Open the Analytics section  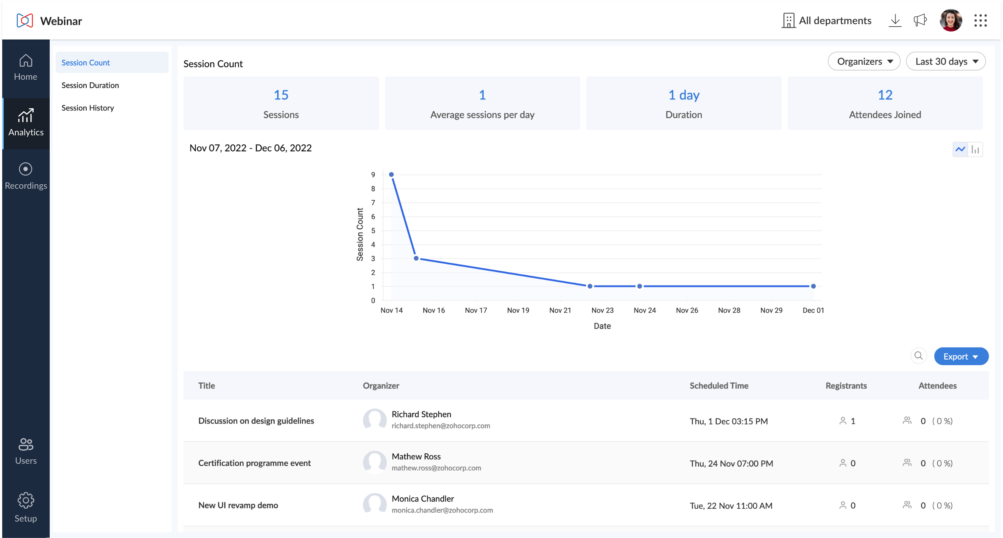pos(26,123)
